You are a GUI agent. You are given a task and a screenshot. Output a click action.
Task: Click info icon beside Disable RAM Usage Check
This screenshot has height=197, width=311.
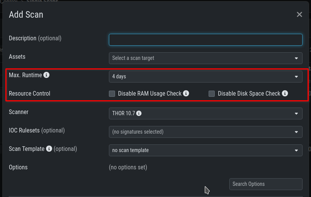coord(186,93)
